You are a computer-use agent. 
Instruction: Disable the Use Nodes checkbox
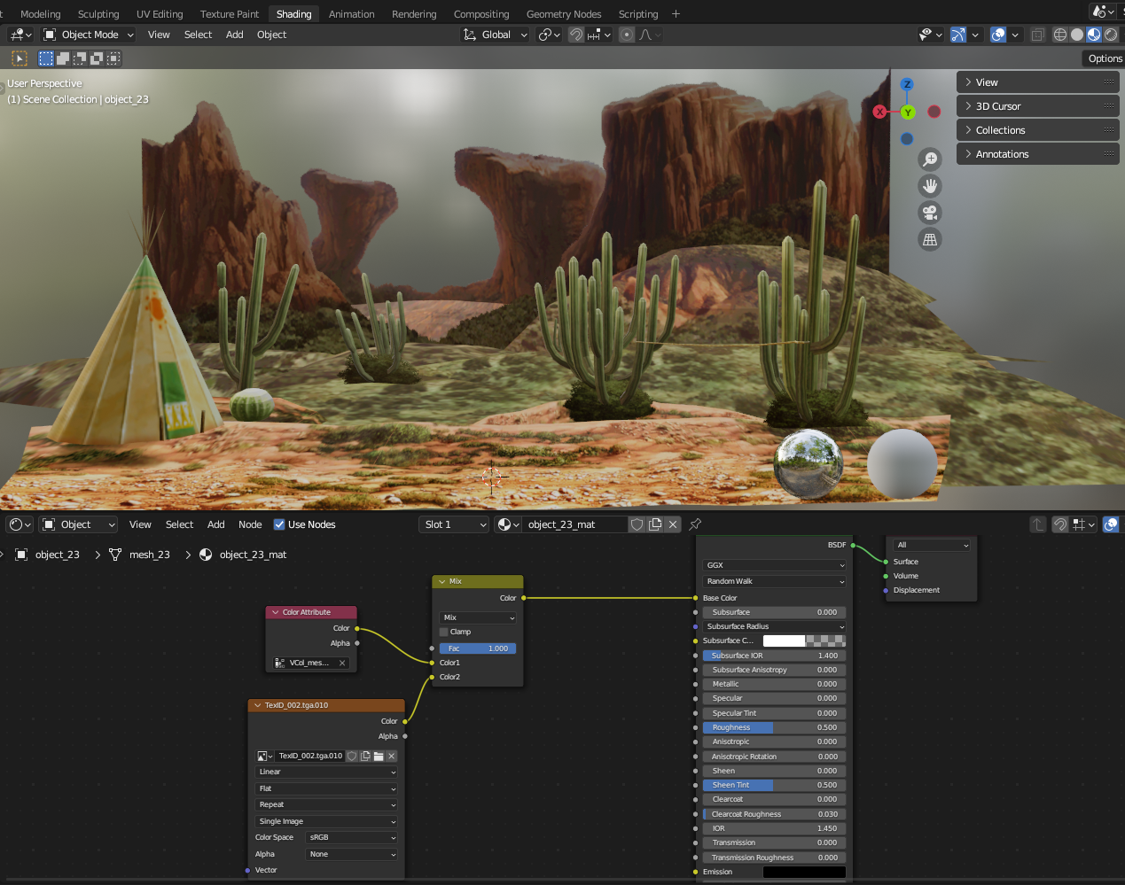tap(279, 524)
